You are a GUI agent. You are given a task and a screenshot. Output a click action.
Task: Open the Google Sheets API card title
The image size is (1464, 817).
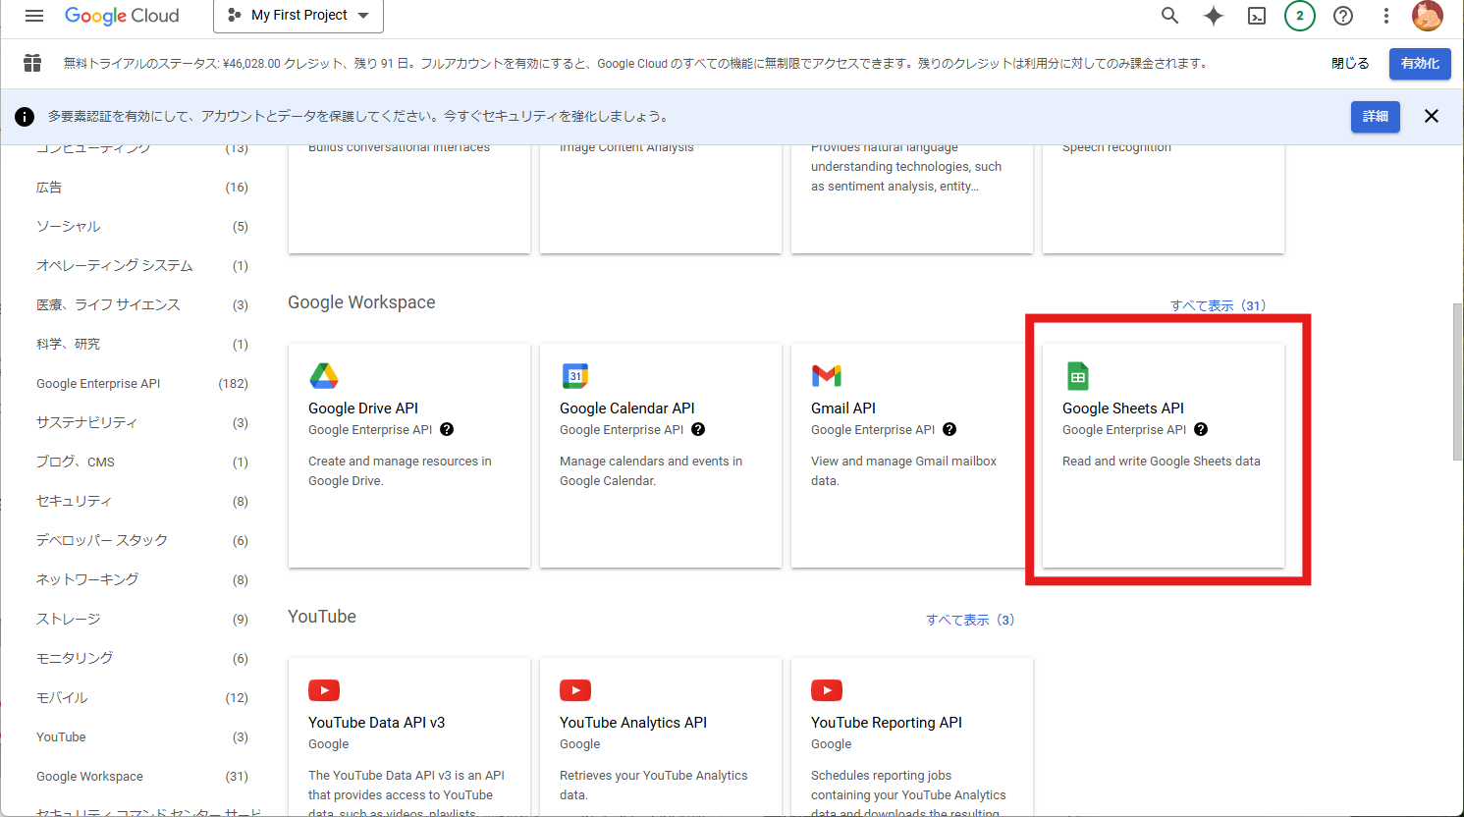[x=1123, y=408]
